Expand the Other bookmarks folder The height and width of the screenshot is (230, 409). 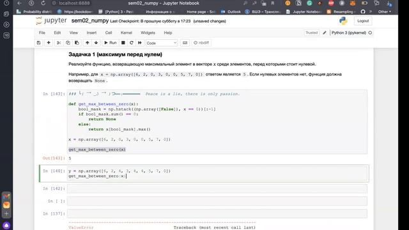coord(385,11)
